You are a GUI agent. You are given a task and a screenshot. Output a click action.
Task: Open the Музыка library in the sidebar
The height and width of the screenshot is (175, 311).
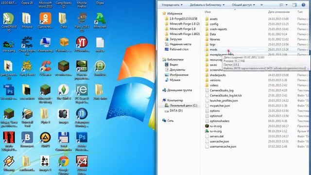175,80
